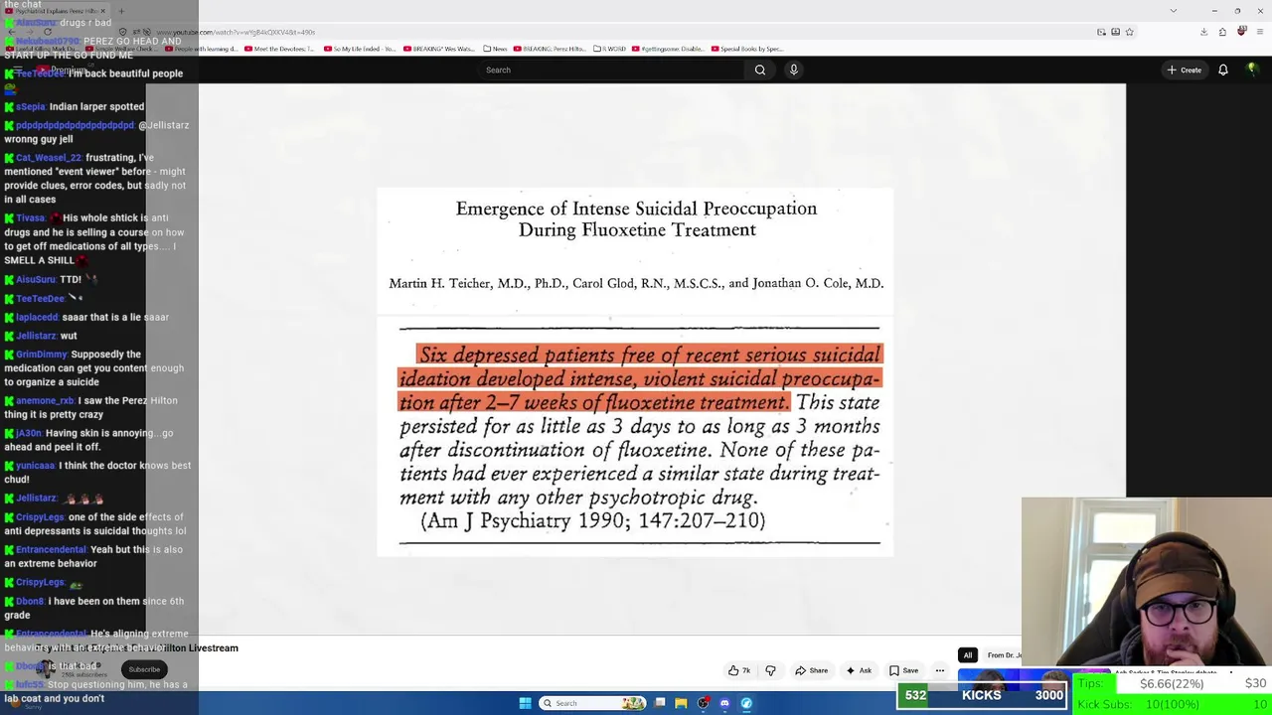Dislike the video with the thumbs-down icon

[x=770, y=670]
